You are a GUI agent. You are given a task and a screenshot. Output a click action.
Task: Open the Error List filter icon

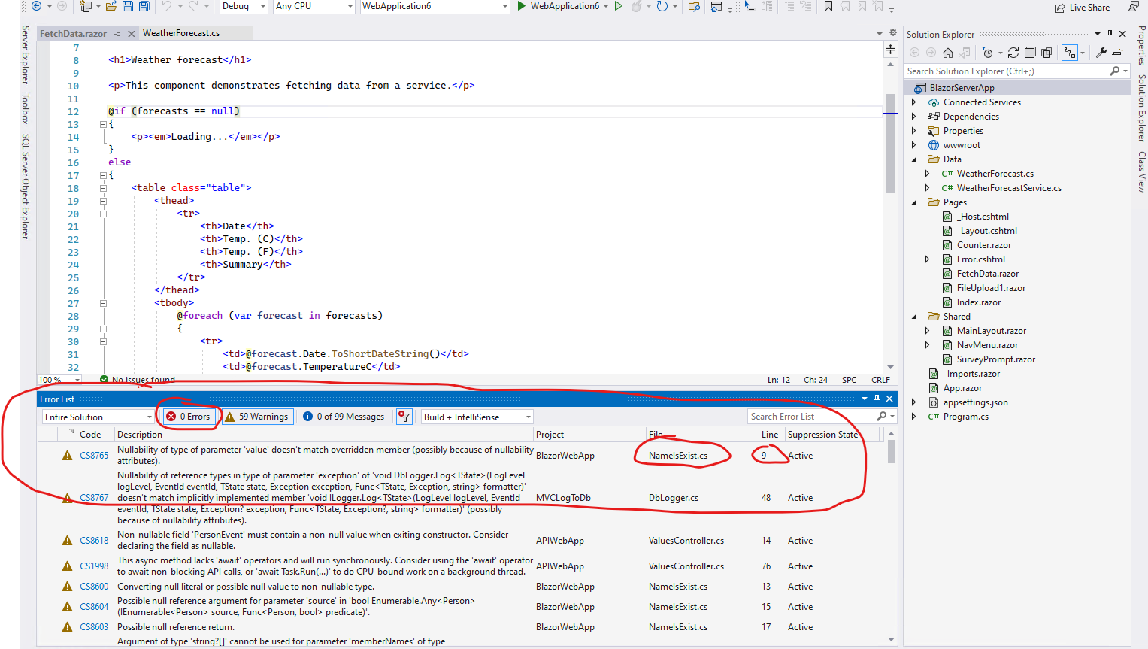[404, 416]
